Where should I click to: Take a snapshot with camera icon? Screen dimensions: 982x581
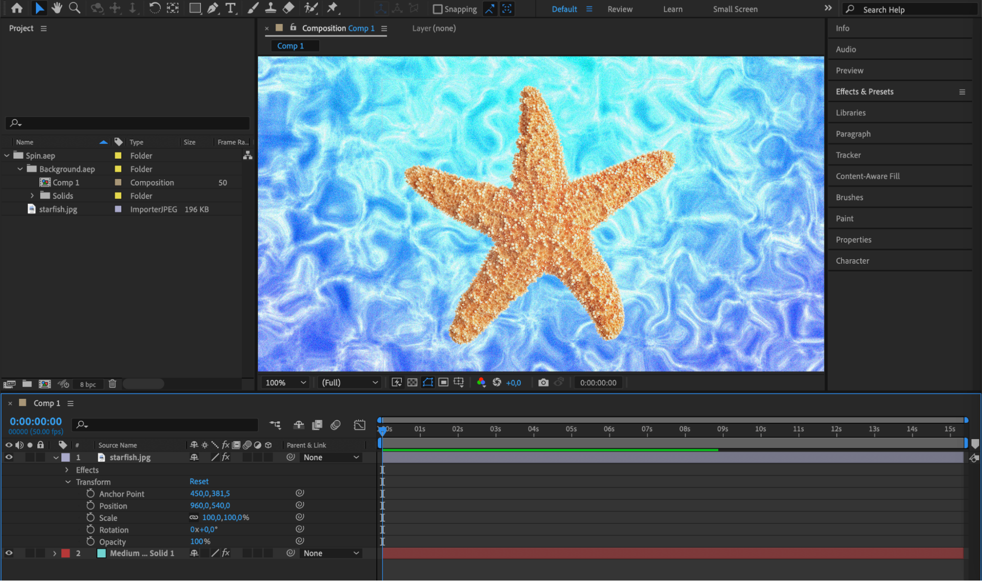pos(543,383)
